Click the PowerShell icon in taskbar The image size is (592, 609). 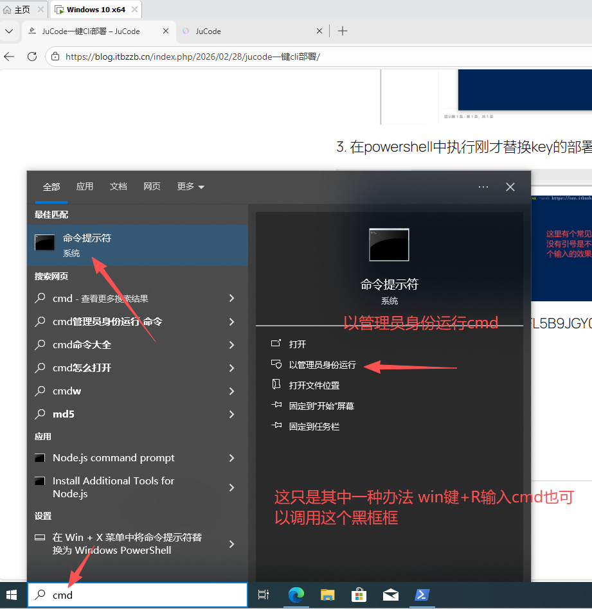(422, 595)
